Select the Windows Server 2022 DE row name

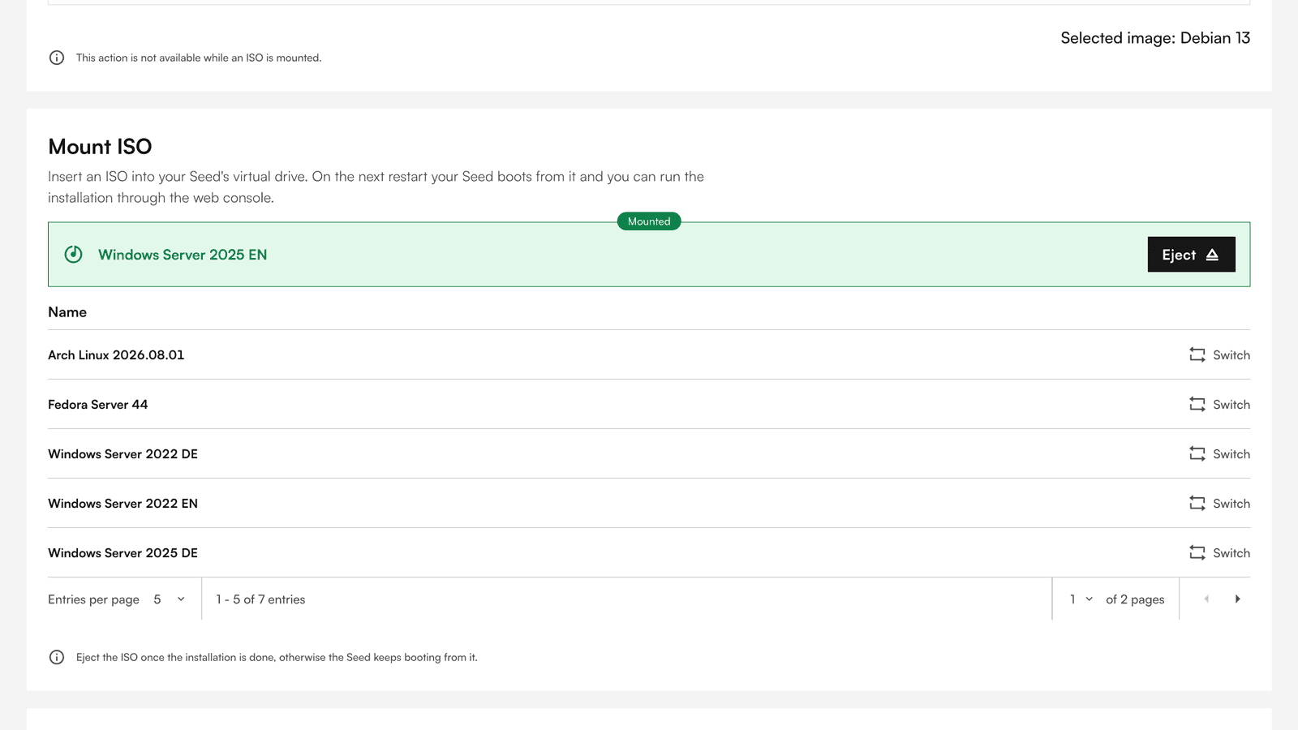(x=122, y=453)
